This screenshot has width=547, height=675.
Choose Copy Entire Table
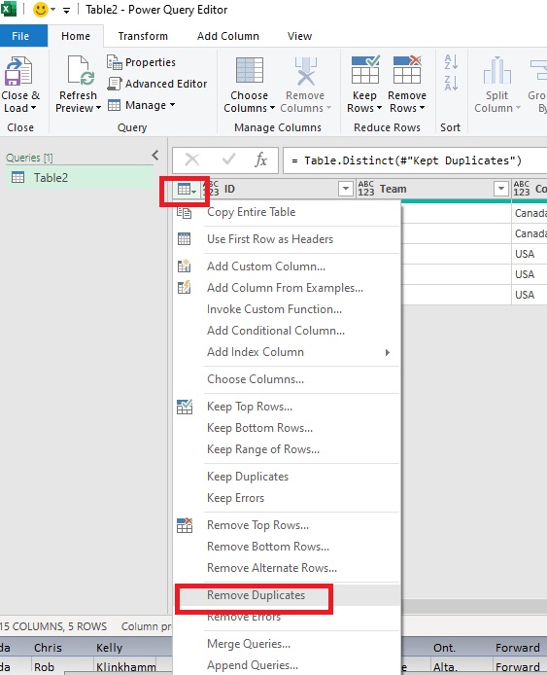[x=287, y=212]
